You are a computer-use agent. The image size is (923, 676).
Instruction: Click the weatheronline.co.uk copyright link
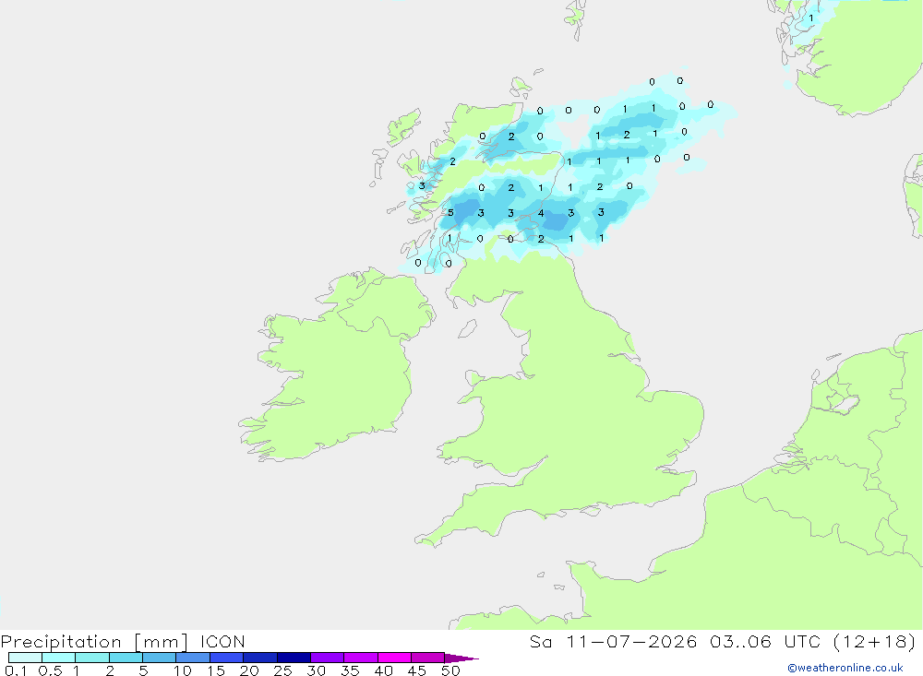[x=845, y=668]
